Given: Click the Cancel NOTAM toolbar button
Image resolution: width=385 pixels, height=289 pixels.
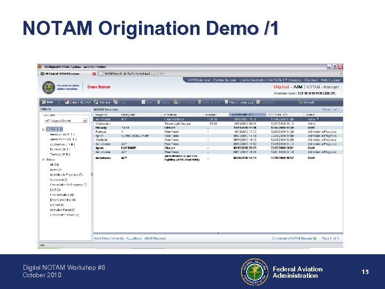Looking at the screenshot, I should point(78,102).
